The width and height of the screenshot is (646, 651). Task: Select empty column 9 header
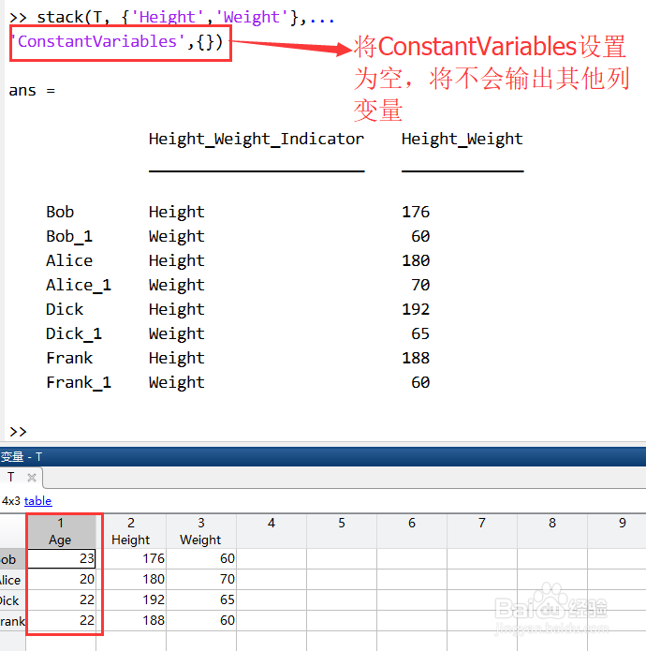617,531
